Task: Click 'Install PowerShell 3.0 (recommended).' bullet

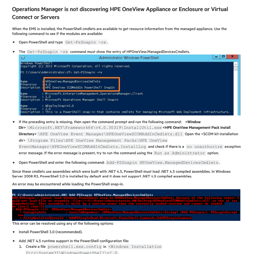Action: 51,232
